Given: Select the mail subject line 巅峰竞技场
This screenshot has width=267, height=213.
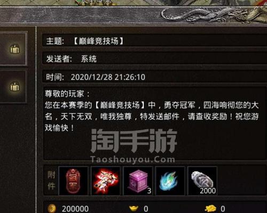Looking at the screenshot, I should click(x=98, y=41).
